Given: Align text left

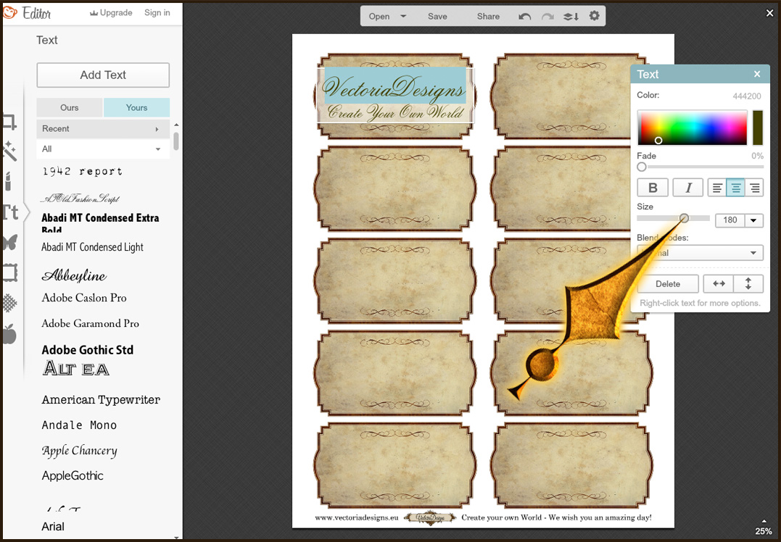Looking at the screenshot, I should coord(717,188).
